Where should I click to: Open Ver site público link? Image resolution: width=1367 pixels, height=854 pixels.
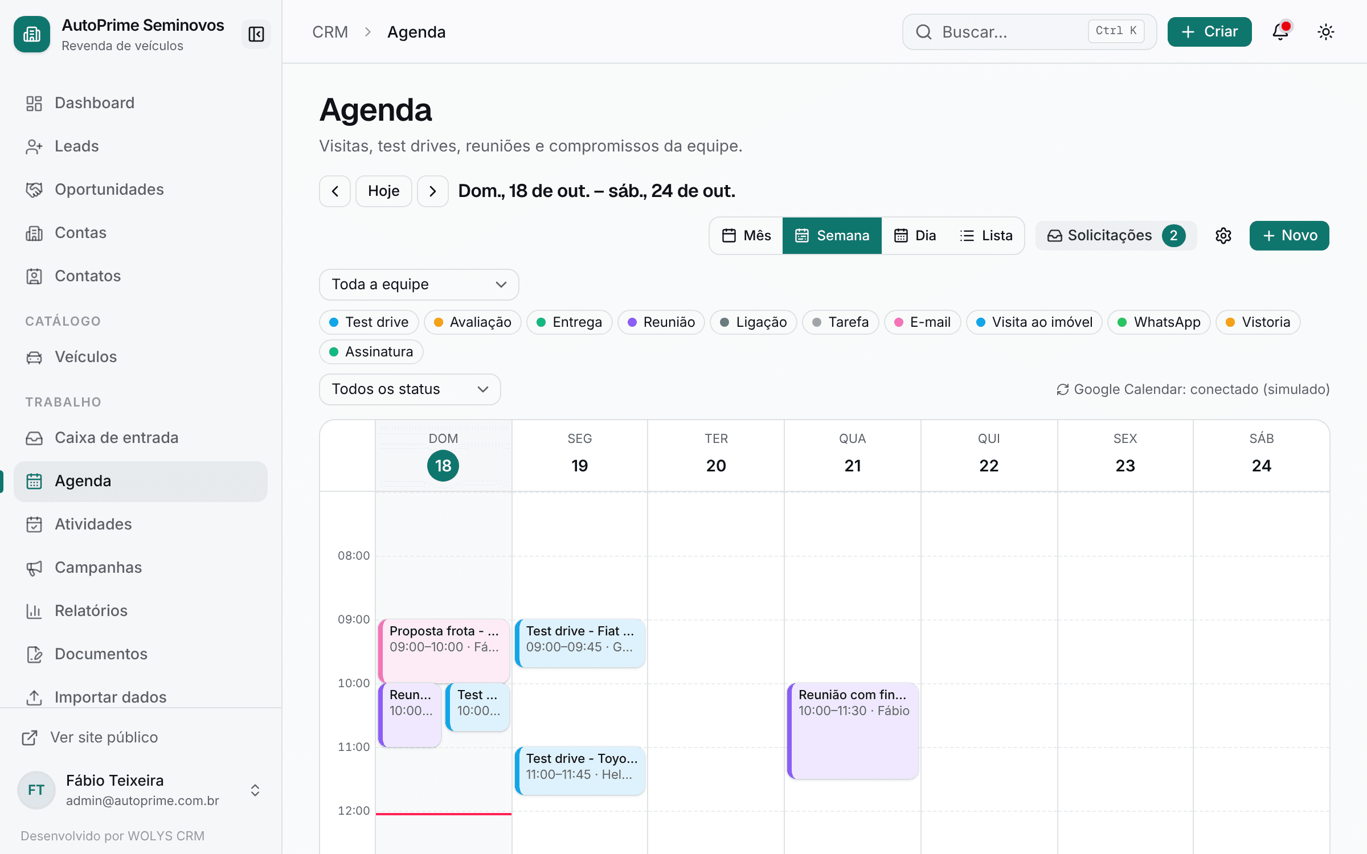[90, 738]
